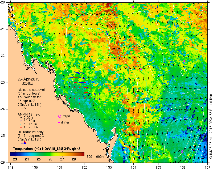
Task: Click the blue 30-80m ANMN arrow symbol
Action: 21,121
